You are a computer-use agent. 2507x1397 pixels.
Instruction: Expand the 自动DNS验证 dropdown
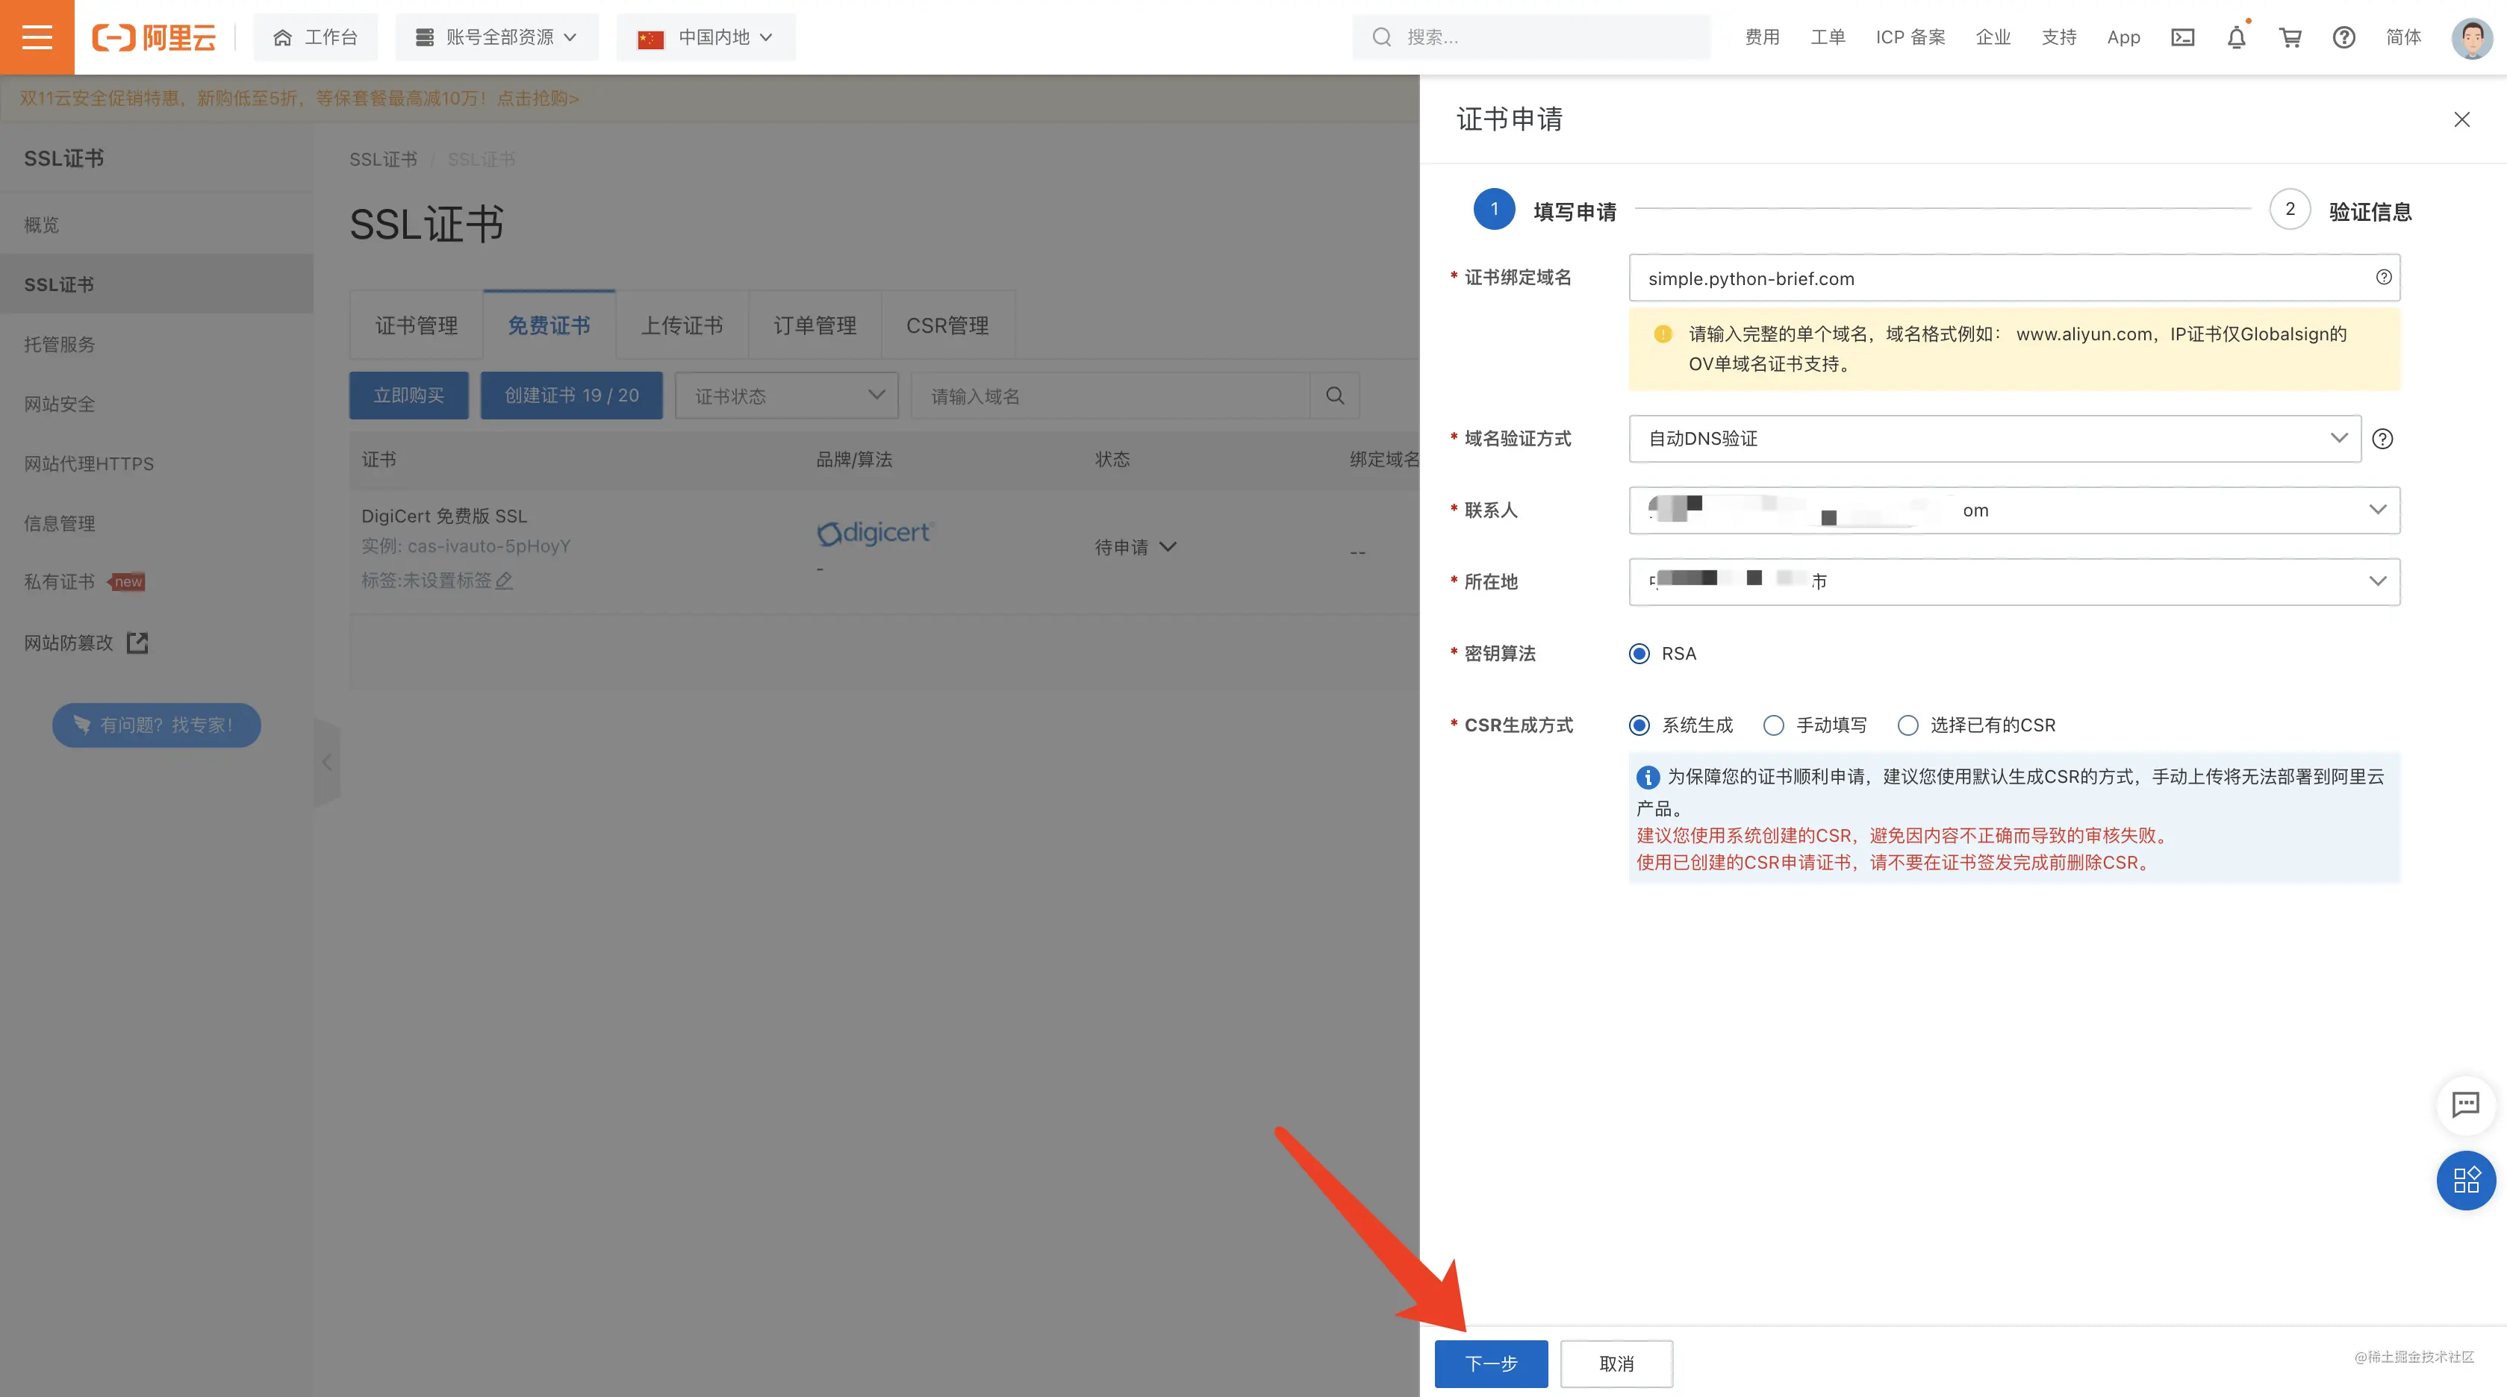tap(1994, 439)
